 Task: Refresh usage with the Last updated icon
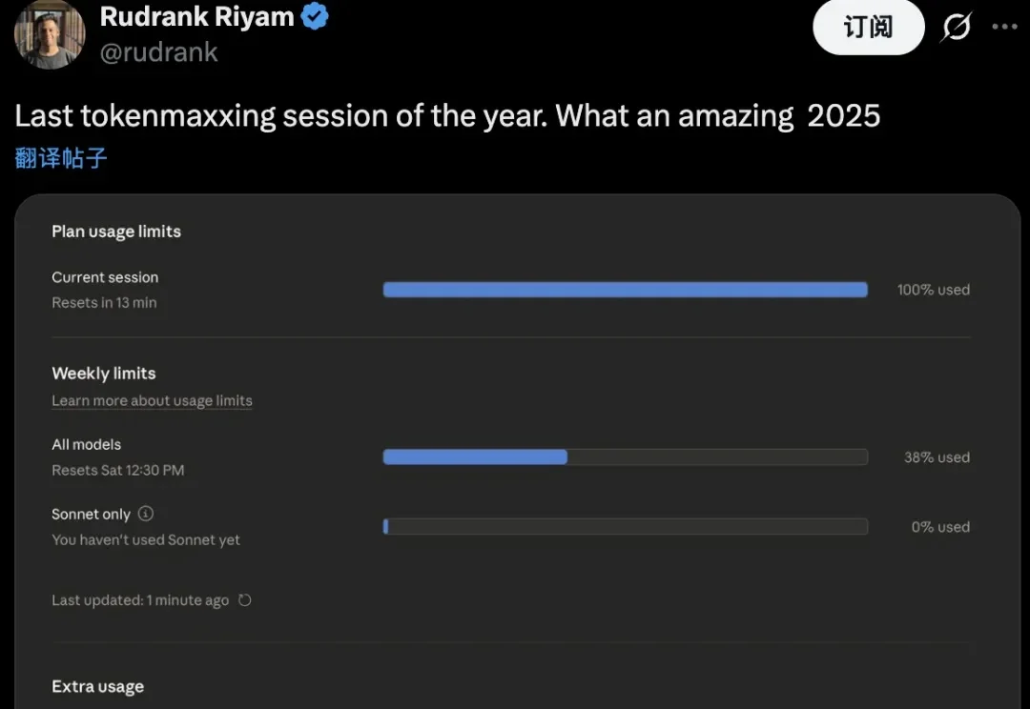coord(245,600)
